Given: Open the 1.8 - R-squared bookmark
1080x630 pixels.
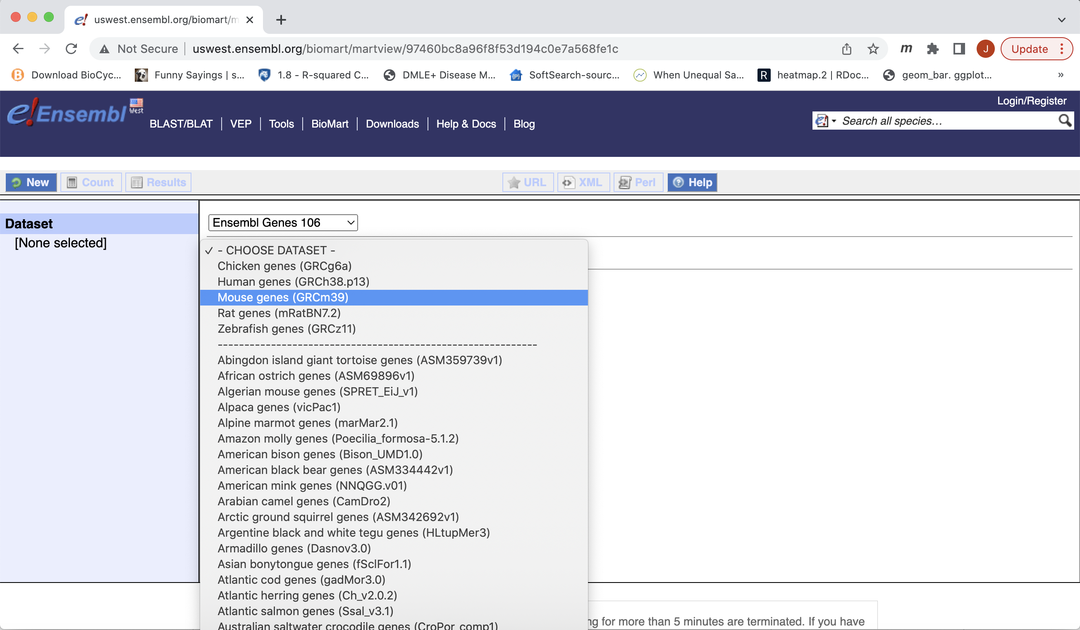Looking at the screenshot, I should tap(313, 75).
